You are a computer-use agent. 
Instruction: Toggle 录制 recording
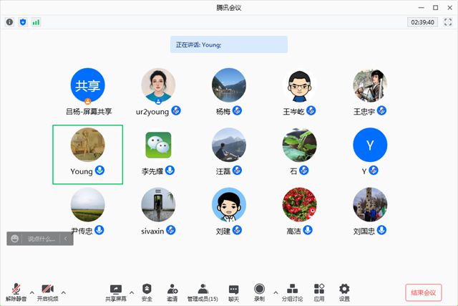259,291
